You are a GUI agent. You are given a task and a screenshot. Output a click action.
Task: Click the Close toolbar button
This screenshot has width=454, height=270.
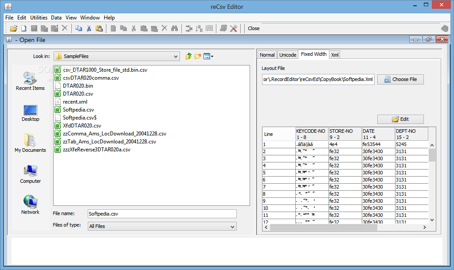tap(254, 28)
